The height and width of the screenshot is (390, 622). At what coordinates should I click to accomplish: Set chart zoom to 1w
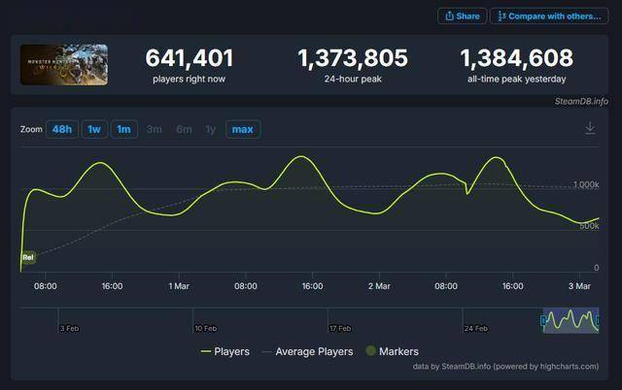click(x=94, y=129)
